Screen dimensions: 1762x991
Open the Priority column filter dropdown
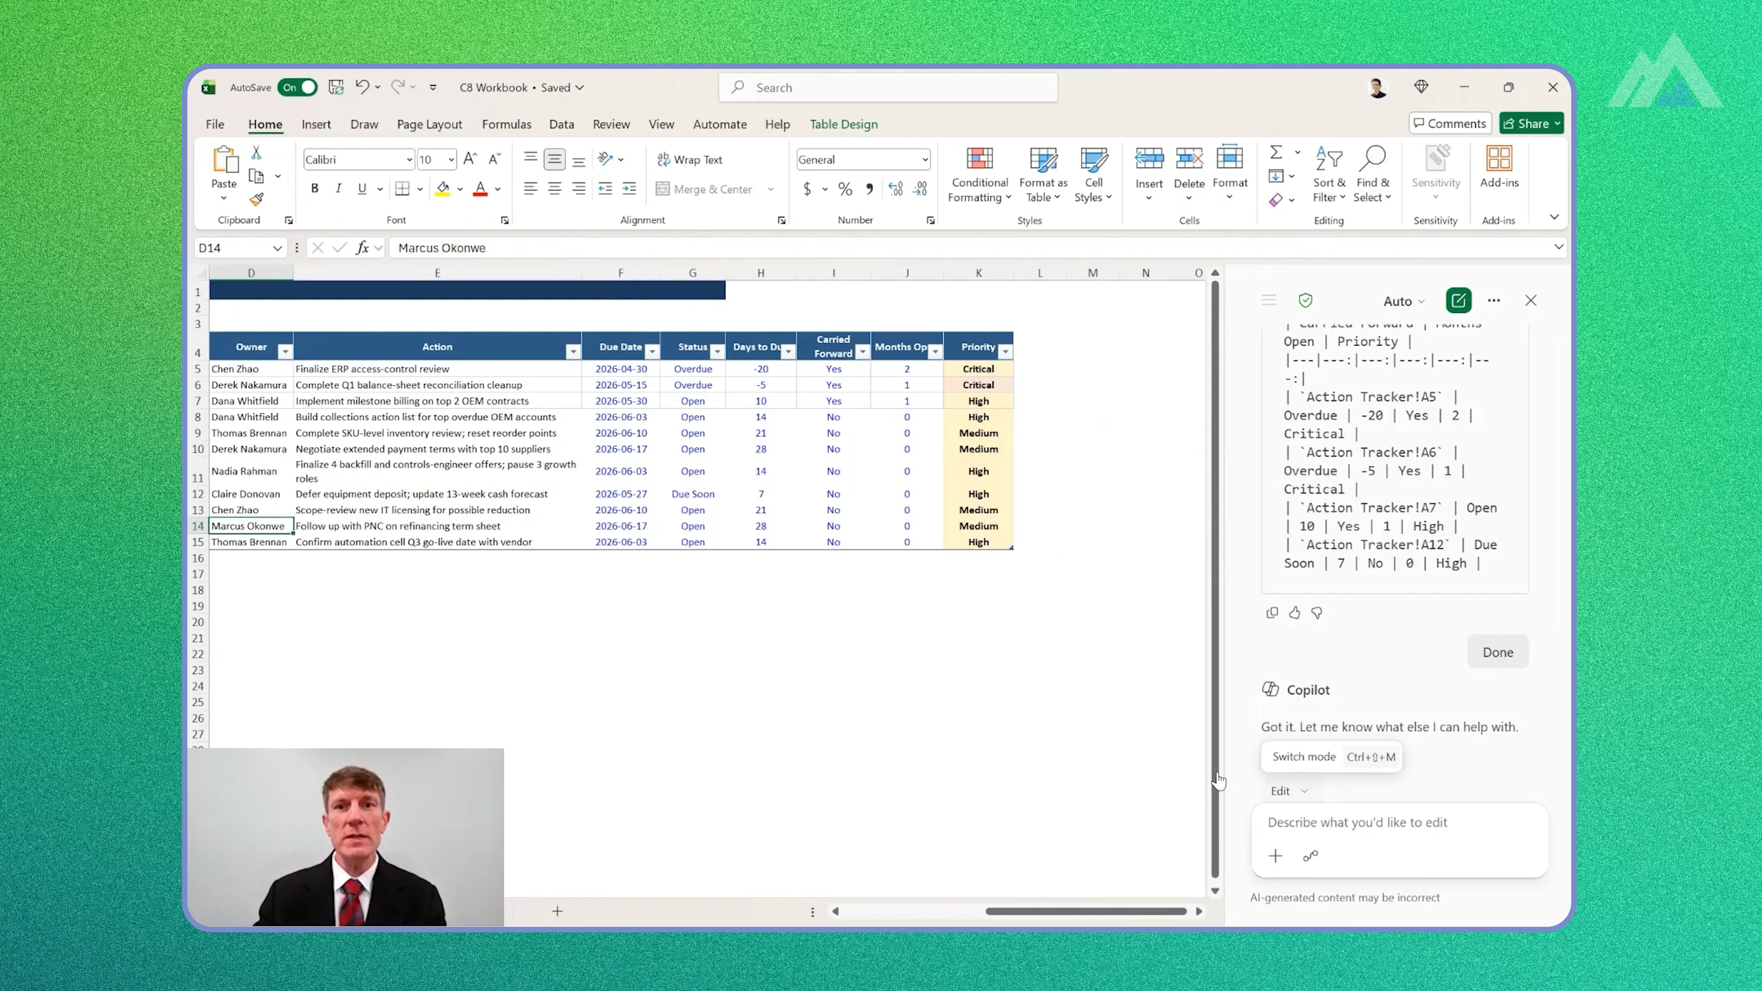pos(1005,351)
